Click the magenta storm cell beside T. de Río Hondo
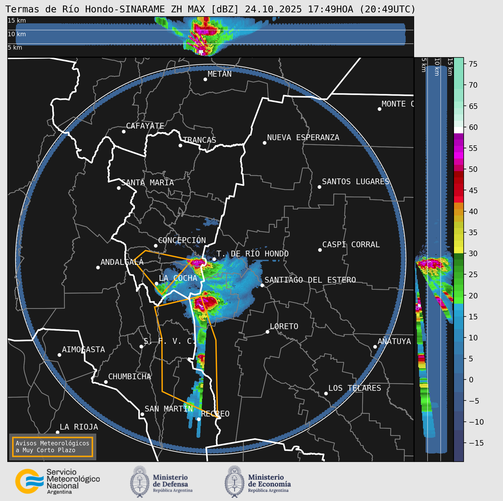This screenshot has width=503, height=501. tap(197, 262)
